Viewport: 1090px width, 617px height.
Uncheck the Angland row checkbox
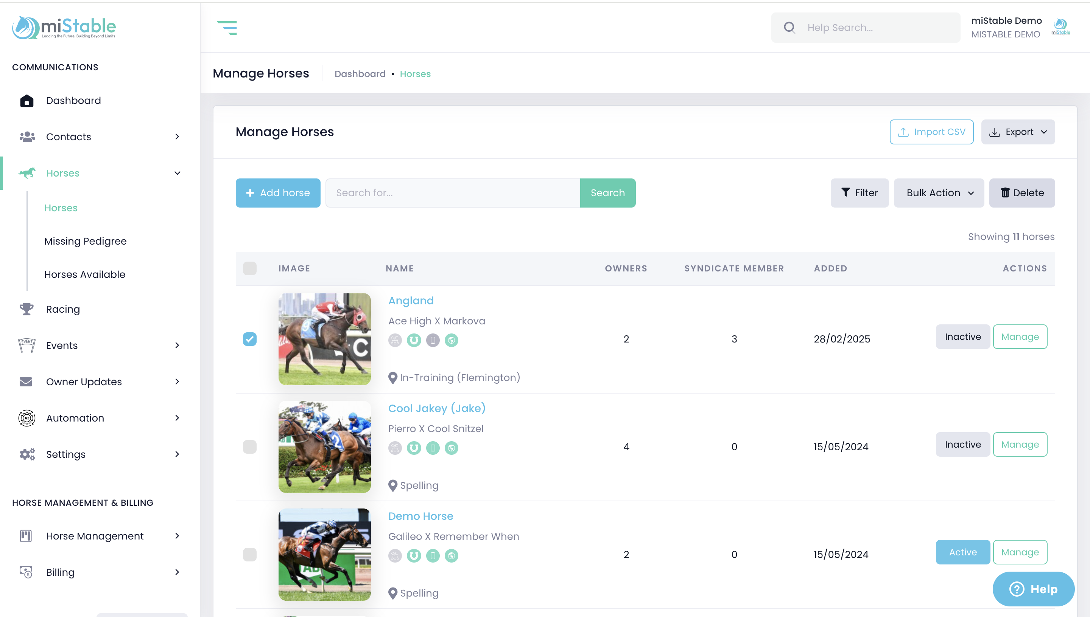pos(250,339)
